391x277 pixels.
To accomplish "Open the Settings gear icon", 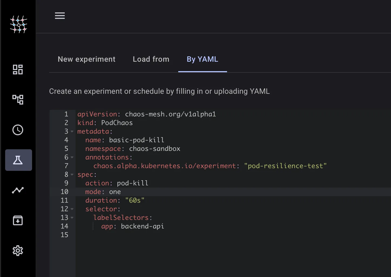I will pyautogui.click(x=18, y=251).
